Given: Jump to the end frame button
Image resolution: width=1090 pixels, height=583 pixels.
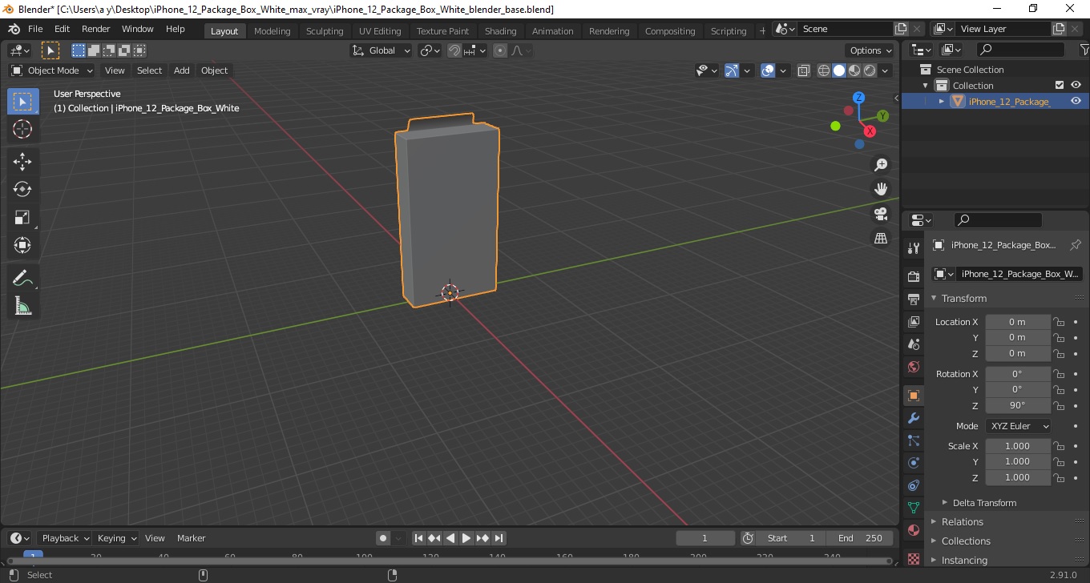Looking at the screenshot, I should pos(499,538).
